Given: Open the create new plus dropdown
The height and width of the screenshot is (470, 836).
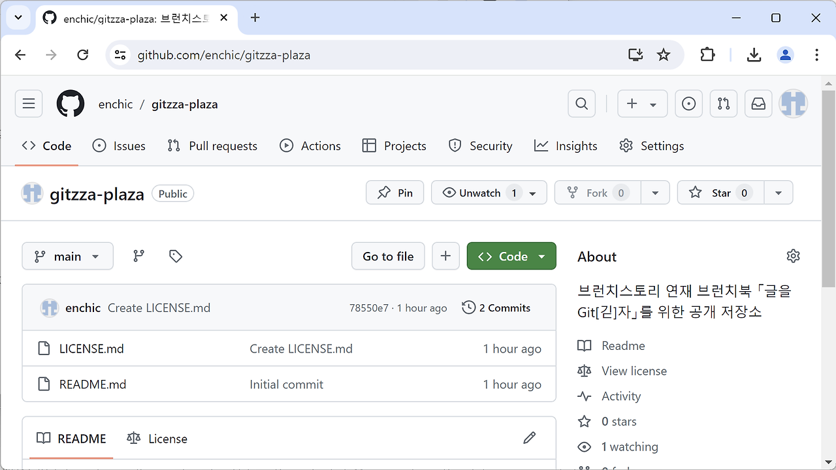Looking at the screenshot, I should coord(641,104).
